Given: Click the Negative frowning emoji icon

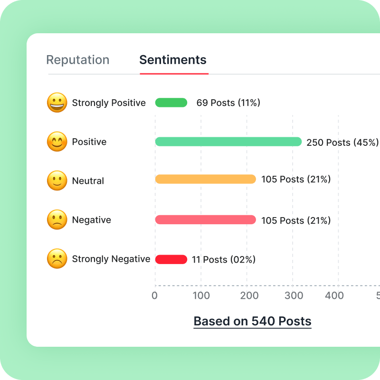Looking at the screenshot, I should 57,219.
